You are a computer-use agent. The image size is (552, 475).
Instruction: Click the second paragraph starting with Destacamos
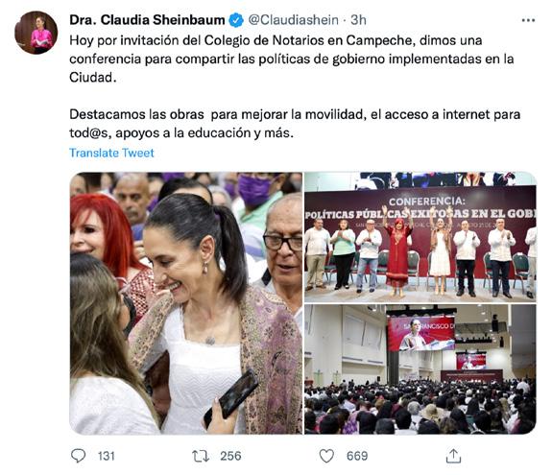coord(295,124)
